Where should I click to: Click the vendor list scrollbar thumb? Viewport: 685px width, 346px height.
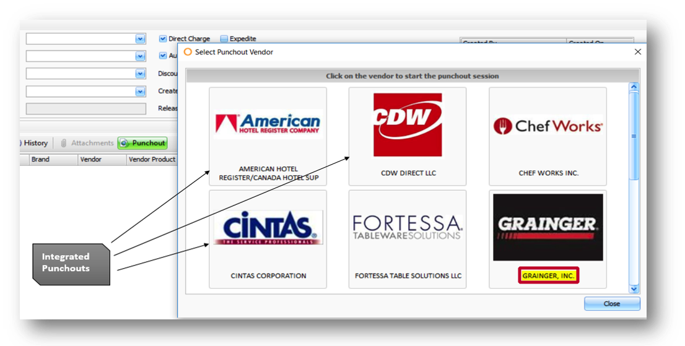pos(634,136)
